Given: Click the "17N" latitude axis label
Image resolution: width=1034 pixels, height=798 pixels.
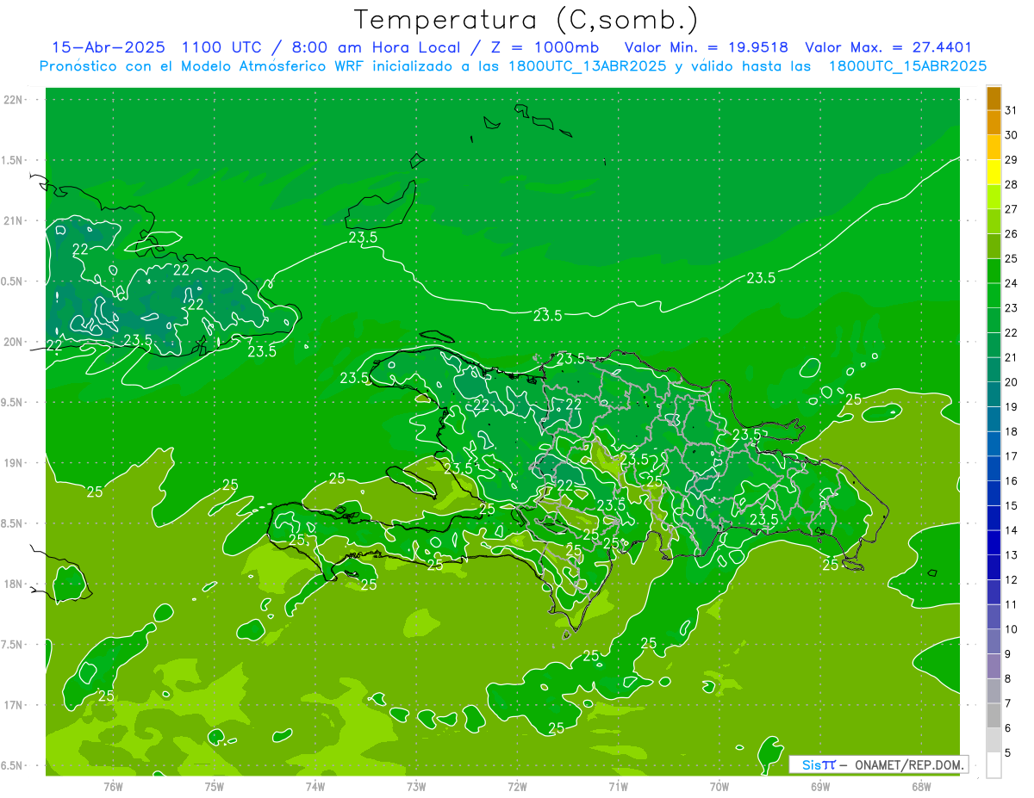Looking at the screenshot, I should click(15, 705).
